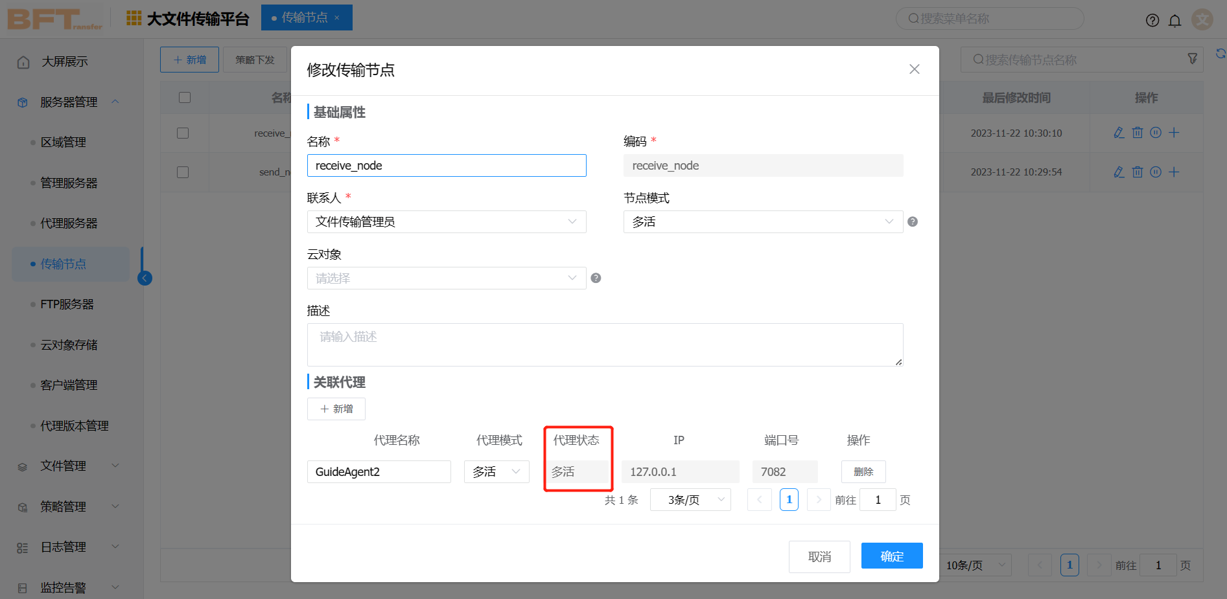Click the plus icon in the send_node row
The width and height of the screenshot is (1227, 599).
(x=1174, y=172)
